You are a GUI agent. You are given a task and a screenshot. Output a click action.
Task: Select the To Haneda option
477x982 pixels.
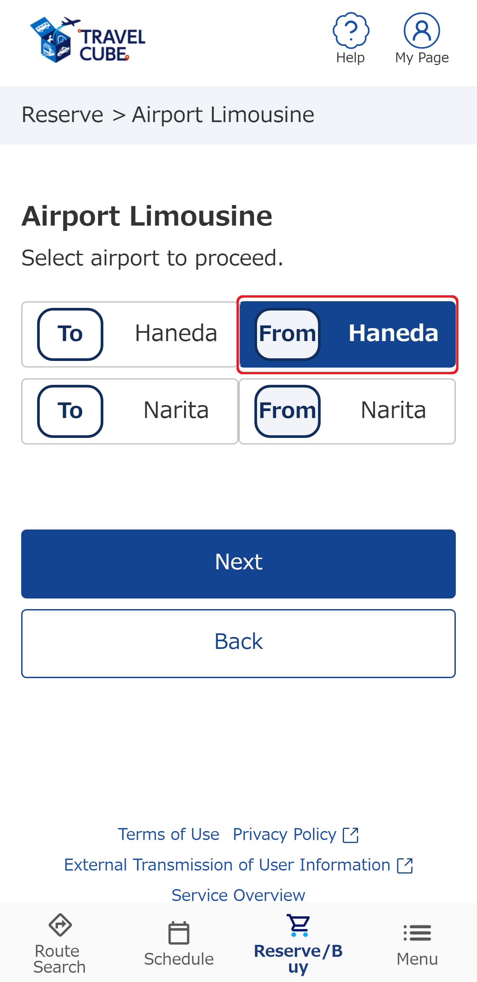(x=130, y=334)
